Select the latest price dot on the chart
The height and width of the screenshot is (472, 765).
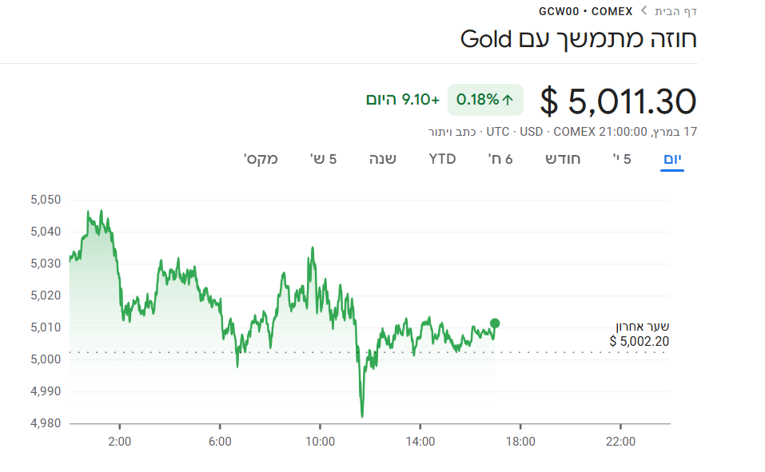[x=495, y=324]
